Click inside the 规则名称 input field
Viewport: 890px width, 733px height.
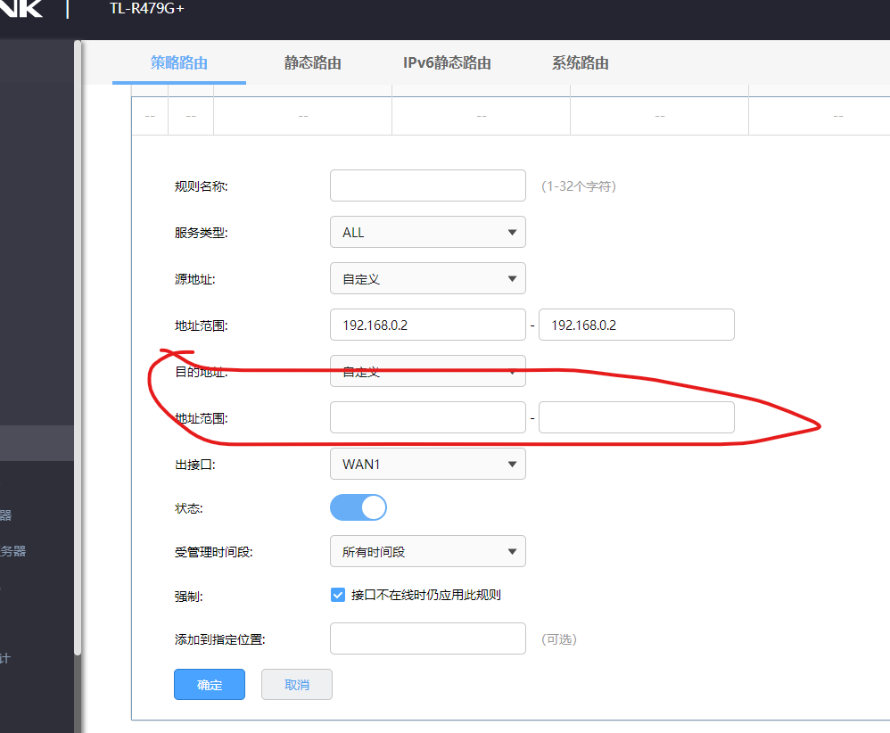[x=427, y=185]
